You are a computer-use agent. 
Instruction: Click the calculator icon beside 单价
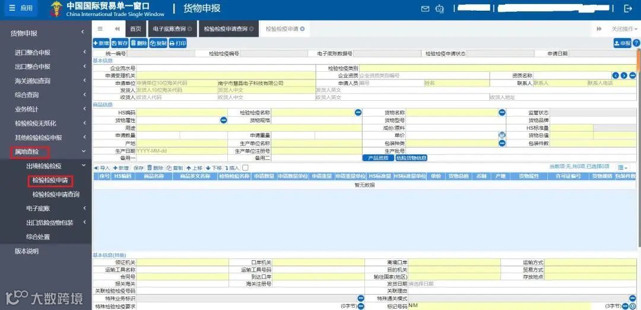pyautogui.click(x=502, y=135)
